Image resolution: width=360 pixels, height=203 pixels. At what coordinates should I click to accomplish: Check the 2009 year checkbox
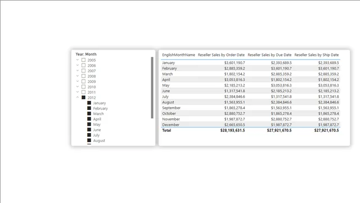click(x=84, y=81)
